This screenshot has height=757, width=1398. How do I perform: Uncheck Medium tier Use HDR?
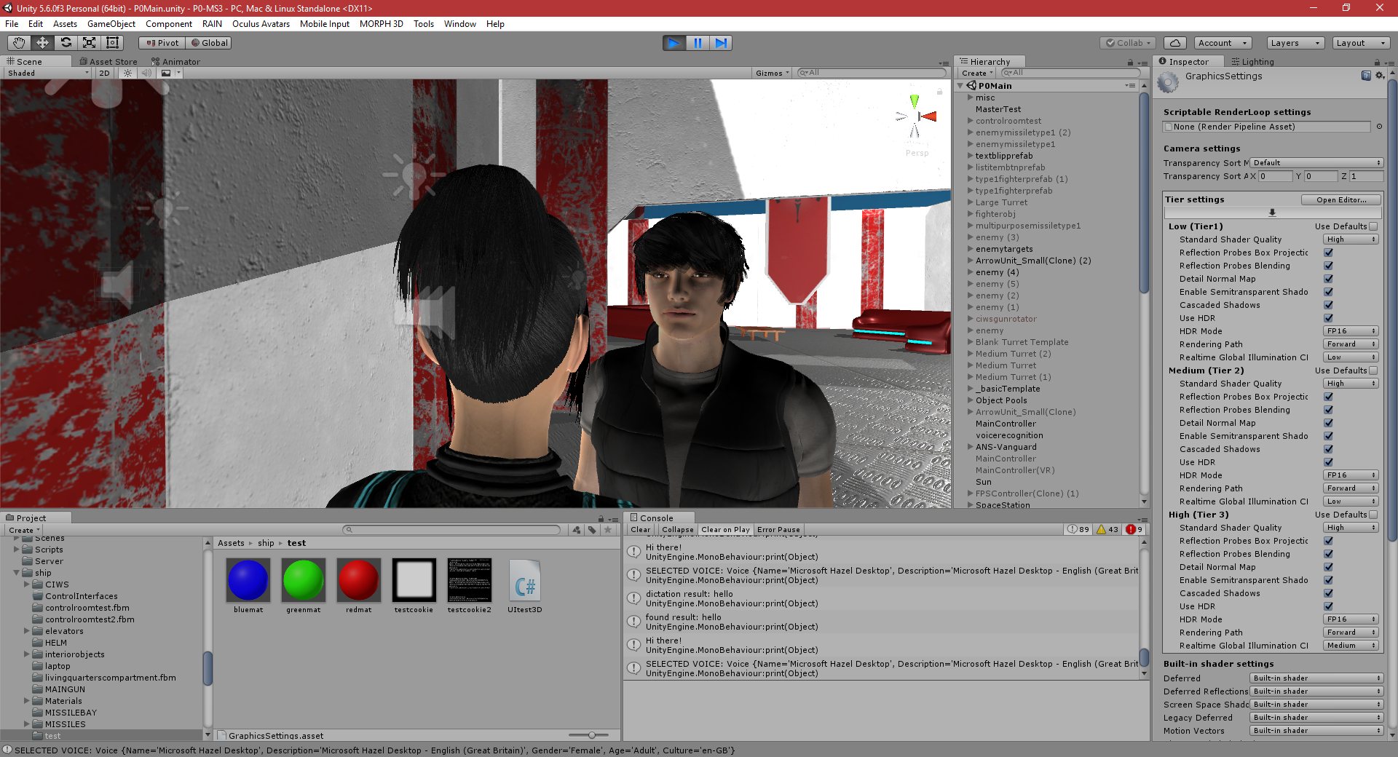click(1328, 462)
